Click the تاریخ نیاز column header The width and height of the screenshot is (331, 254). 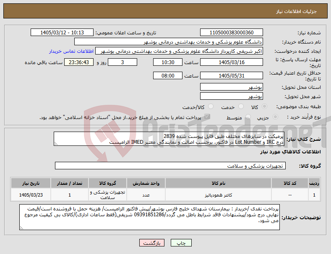pos(31,183)
